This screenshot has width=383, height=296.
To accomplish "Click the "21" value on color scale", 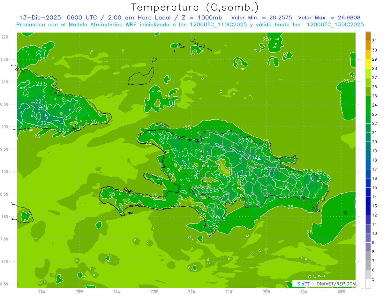I will coord(375,133).
